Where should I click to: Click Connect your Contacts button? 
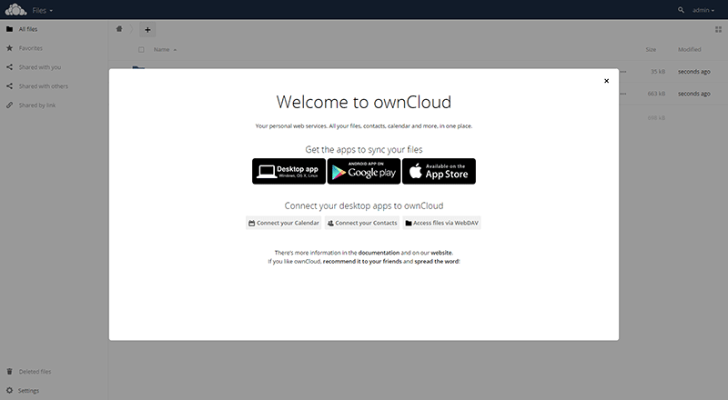point(362,223)
